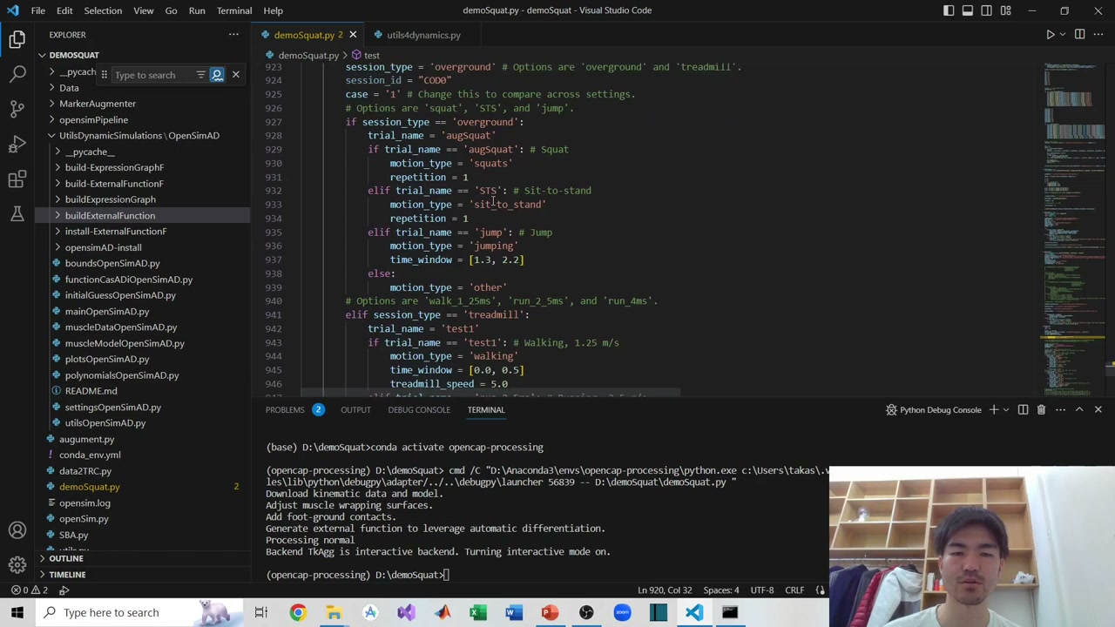Switch to the PROBLEMS panel tab

295,409
